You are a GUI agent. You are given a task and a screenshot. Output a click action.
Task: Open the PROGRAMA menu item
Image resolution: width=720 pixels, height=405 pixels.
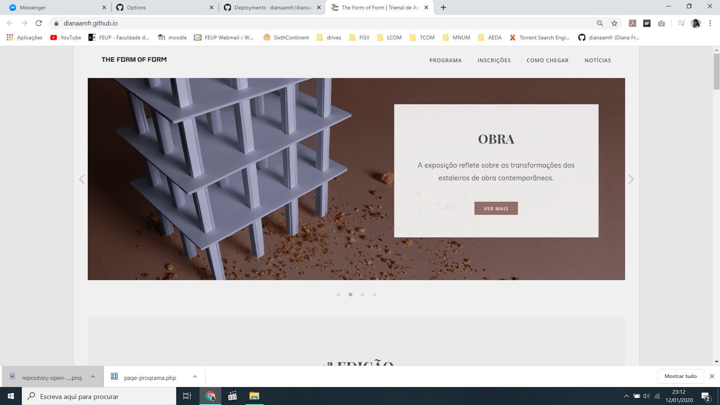point(445,60)
